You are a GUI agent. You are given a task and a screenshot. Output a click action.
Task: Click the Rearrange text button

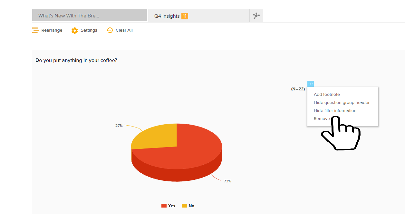(x=52, y=30)
